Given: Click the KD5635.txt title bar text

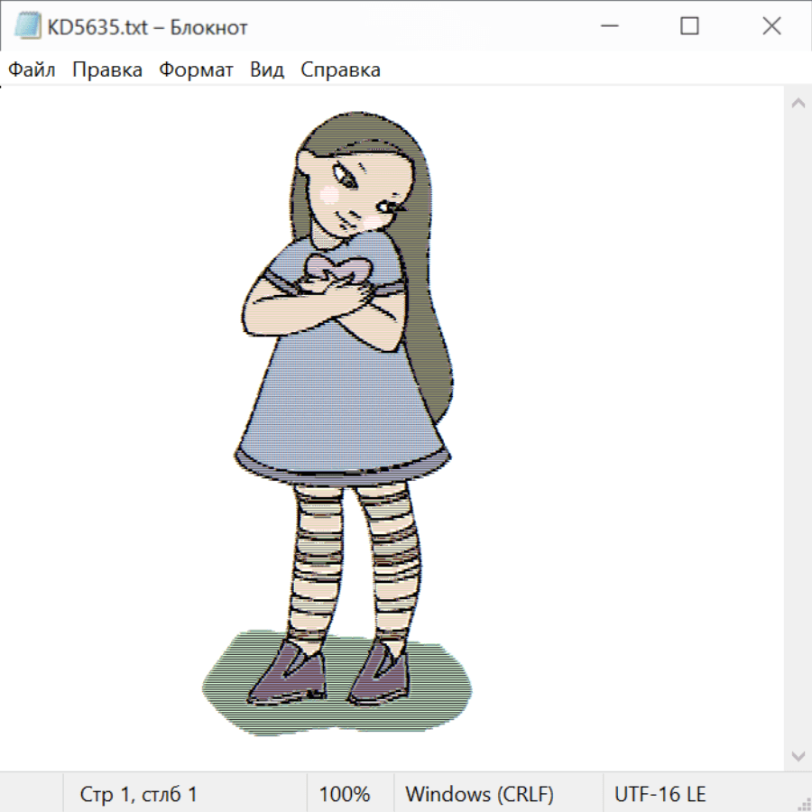Looking at the screenshot, I should [x=147, y=27].
